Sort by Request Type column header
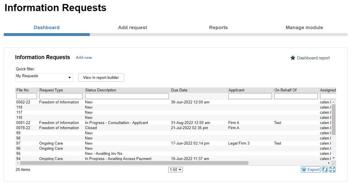This screenshot has width=352, height=185. click(x=51, y=90)
